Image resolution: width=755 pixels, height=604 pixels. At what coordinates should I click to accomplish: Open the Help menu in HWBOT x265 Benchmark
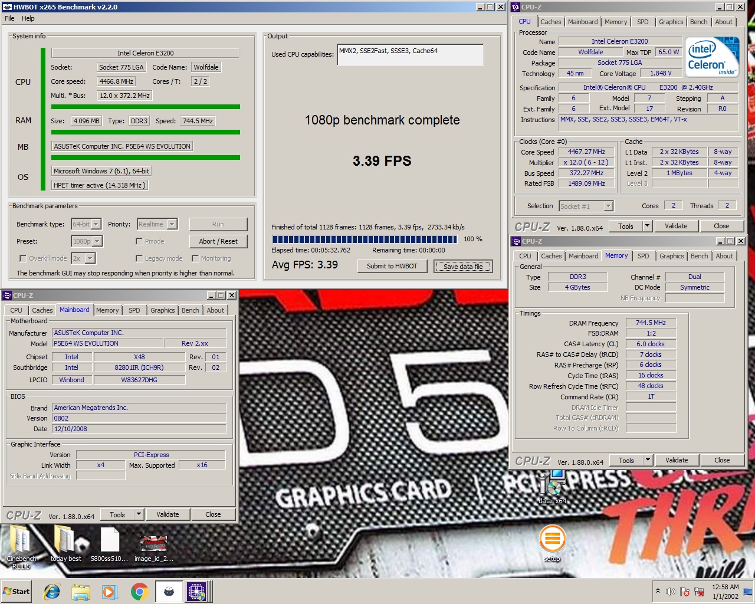tap(28, 18)
